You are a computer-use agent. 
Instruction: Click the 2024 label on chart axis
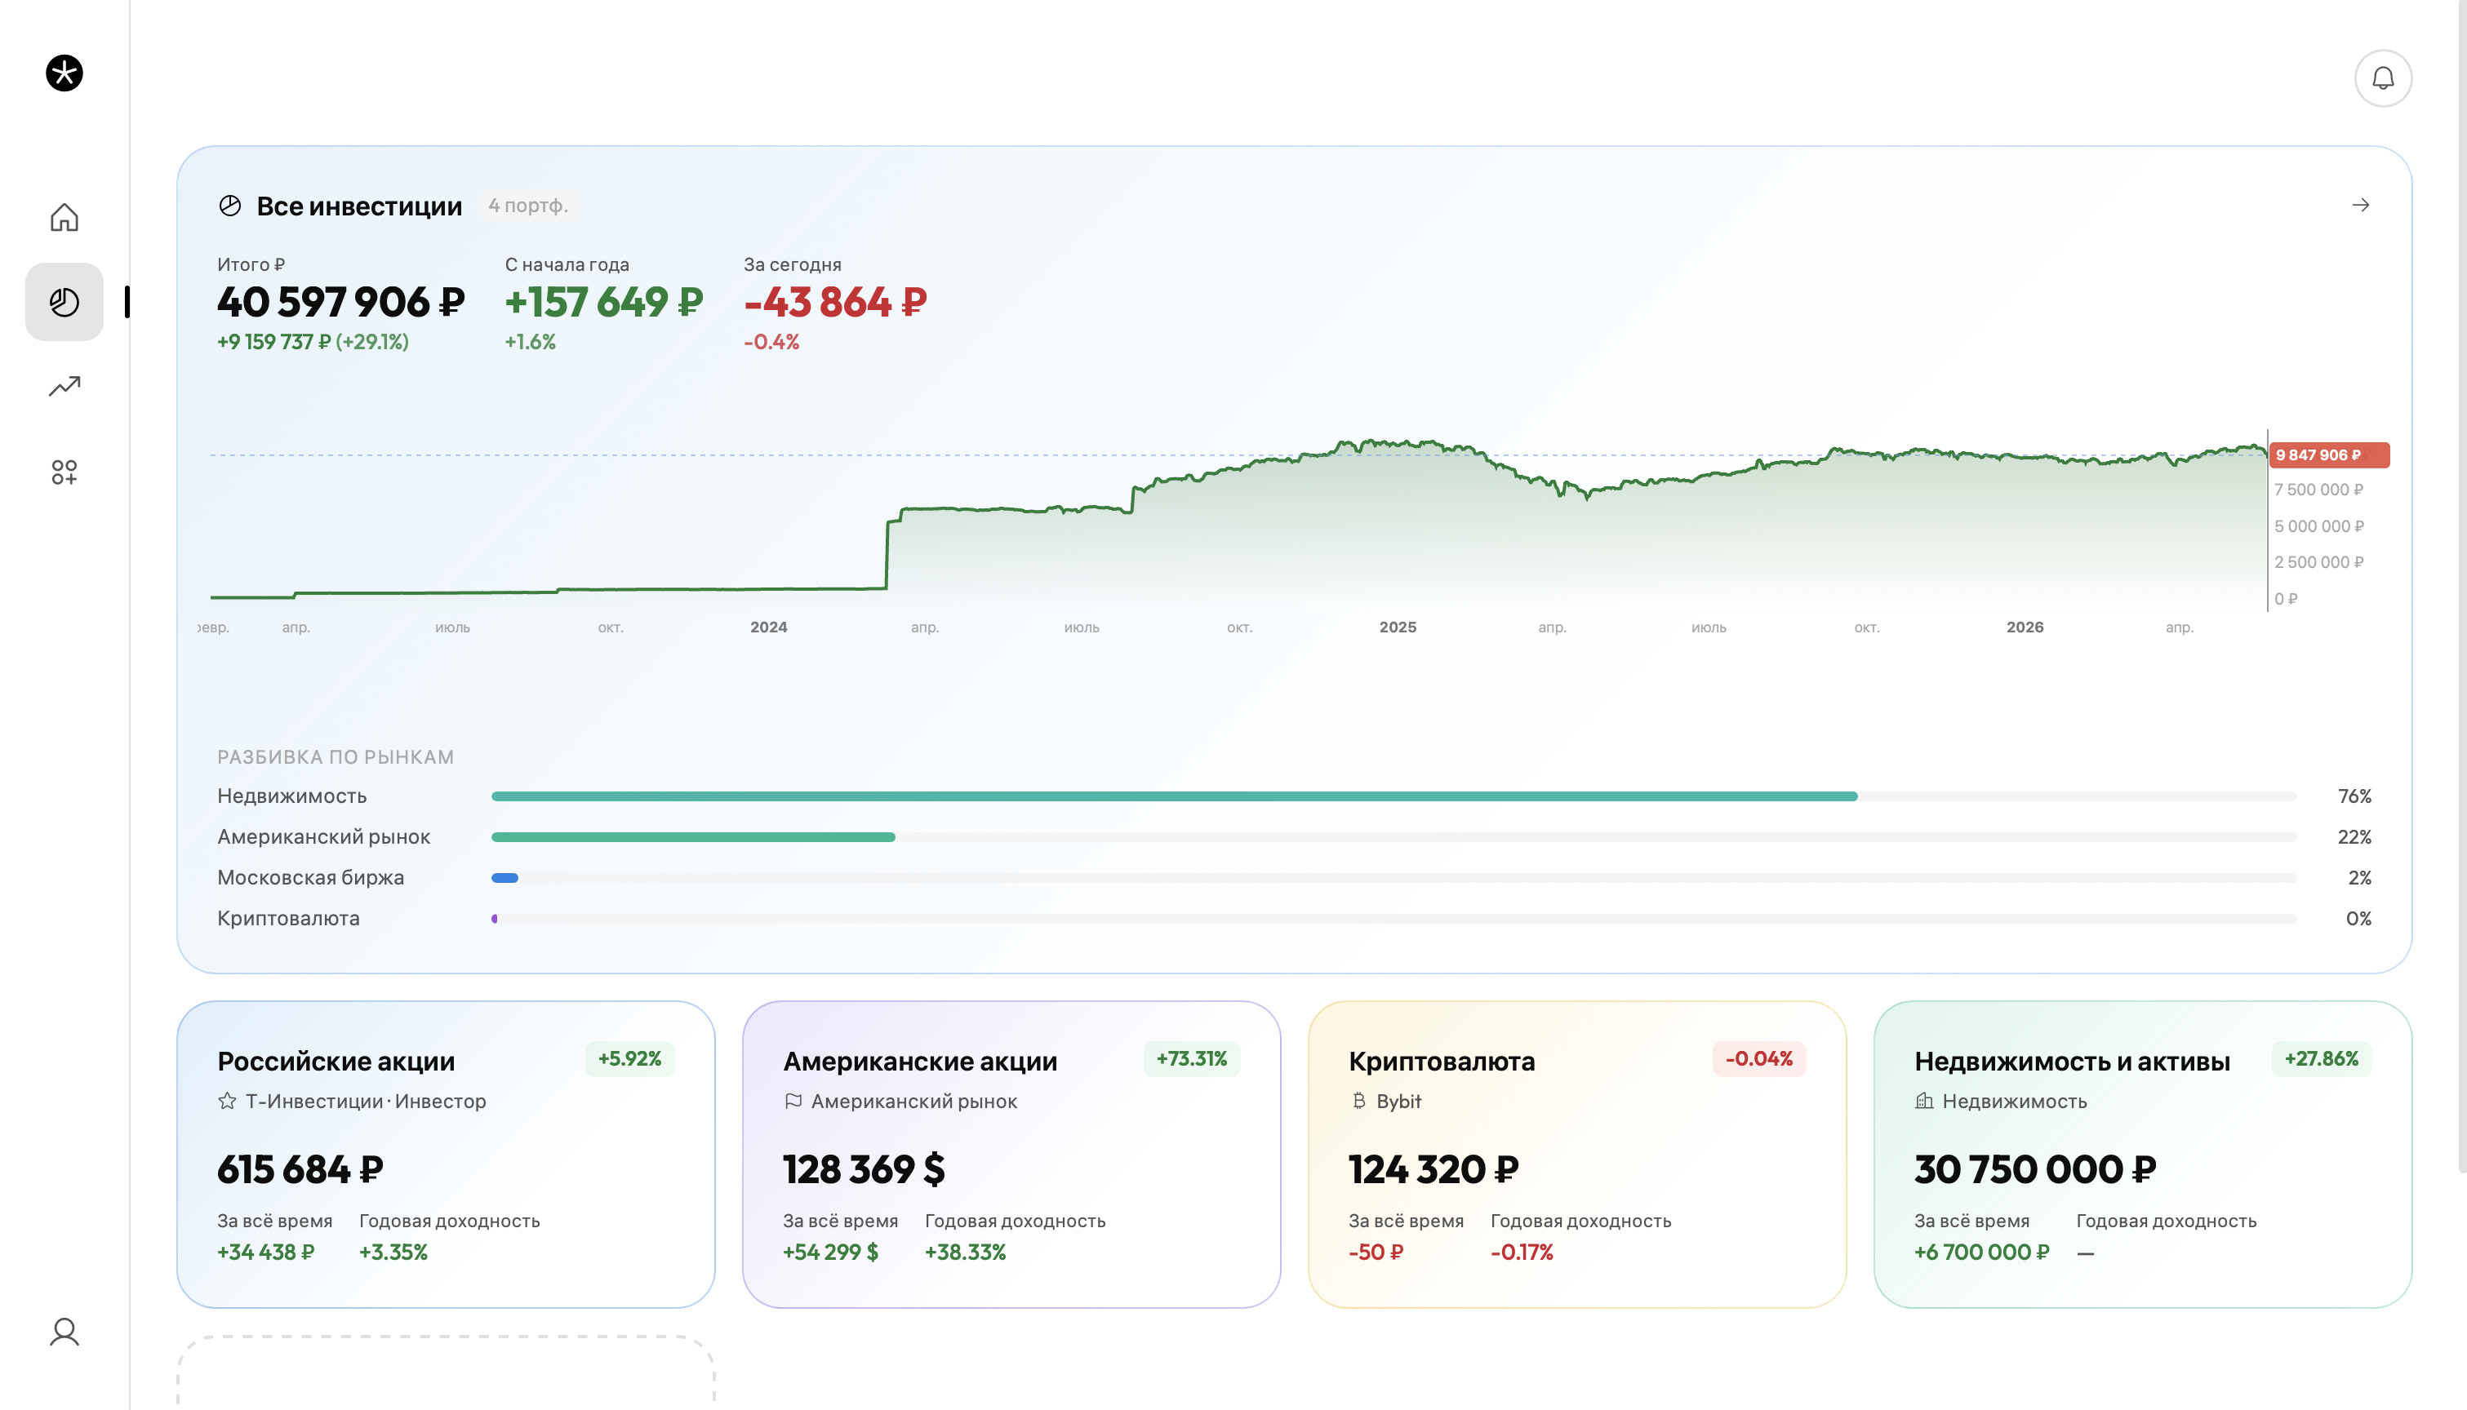click(x=768, y=627)
